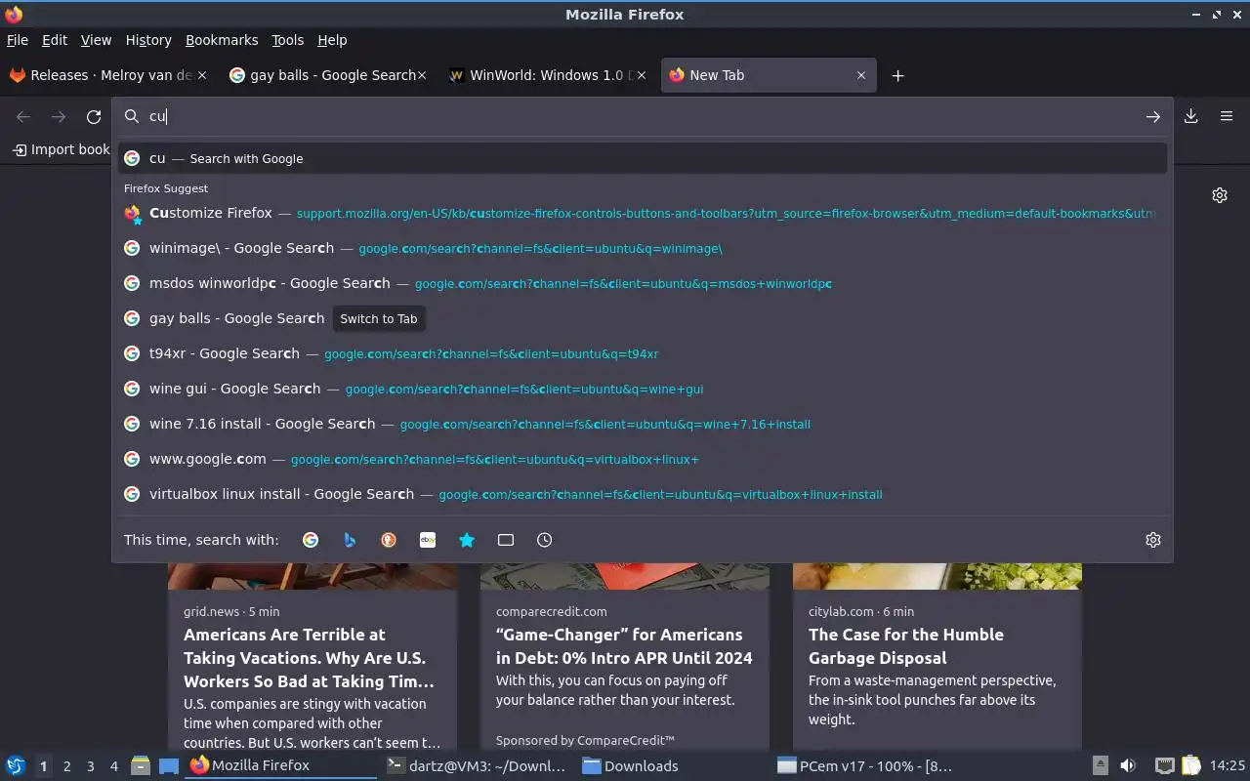Select 'wine 7.16 install - Google Search' suggestion

(643, 424)
